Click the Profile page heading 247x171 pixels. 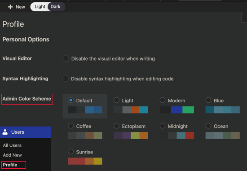13,24
